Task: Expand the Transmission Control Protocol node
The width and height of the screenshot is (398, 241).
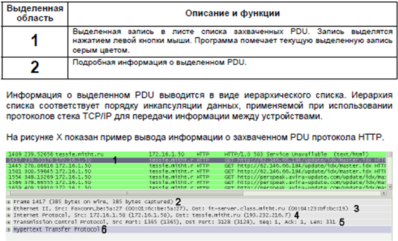Action: pos(9,222)
